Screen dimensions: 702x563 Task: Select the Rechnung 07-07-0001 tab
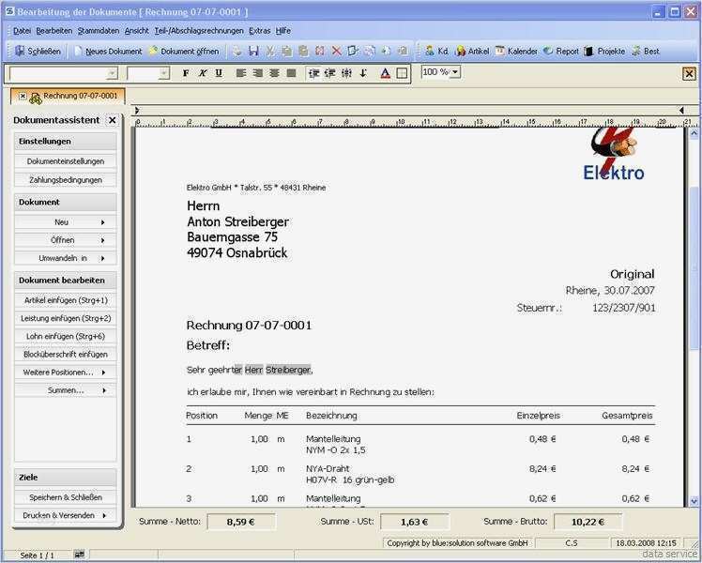click(x=69, y=97)
